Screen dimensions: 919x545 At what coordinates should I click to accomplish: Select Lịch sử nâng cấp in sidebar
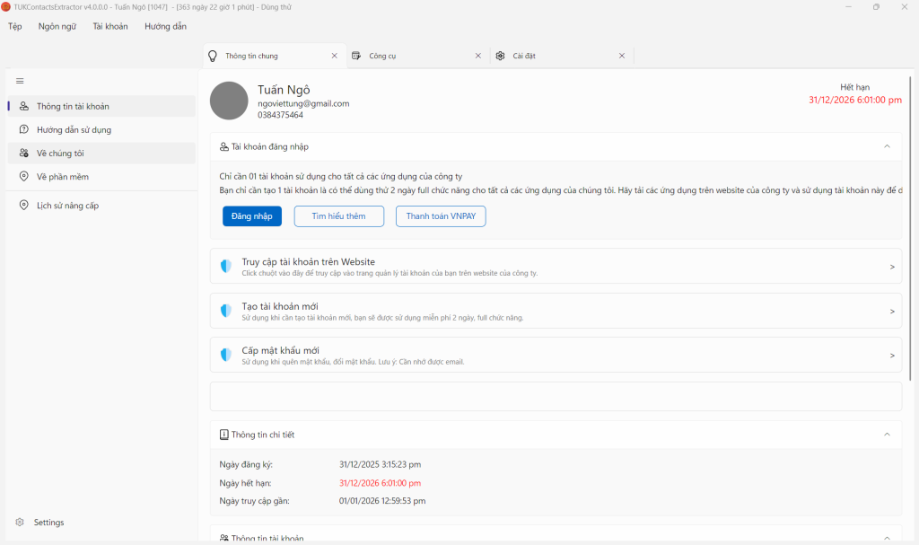click(x=67, y=206)
